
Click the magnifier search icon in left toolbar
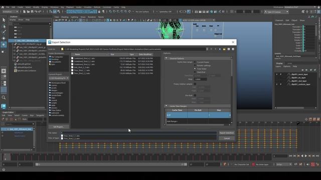tap(4, 97)
